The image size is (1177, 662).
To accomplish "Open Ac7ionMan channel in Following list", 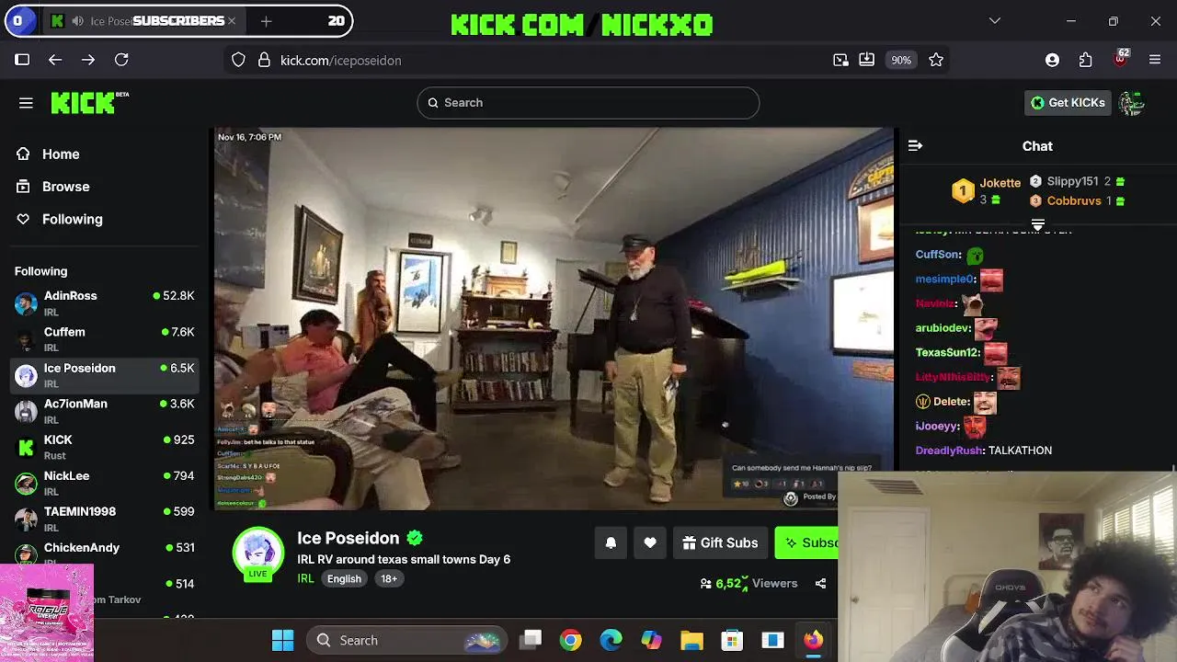I will pyautogui.click(x=105, y=411).
